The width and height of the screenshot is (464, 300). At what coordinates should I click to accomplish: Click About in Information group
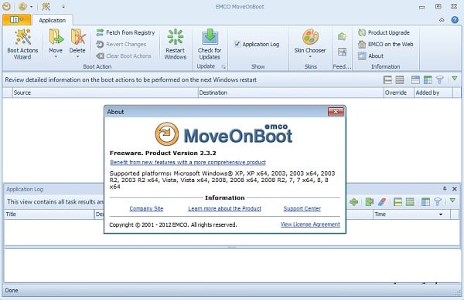370,56
